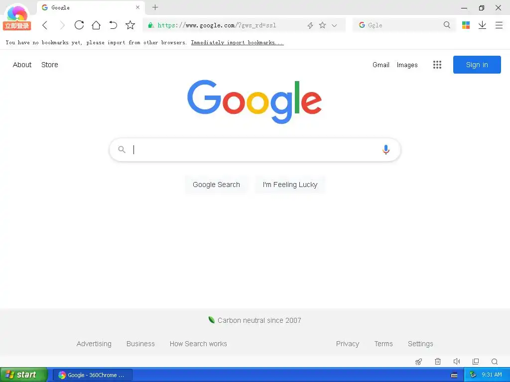
Task: Go to the browser home page icon
Action: (96, 25)
